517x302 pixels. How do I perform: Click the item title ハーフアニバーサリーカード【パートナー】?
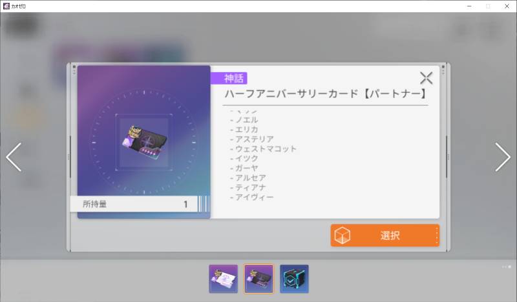(326, 94)
